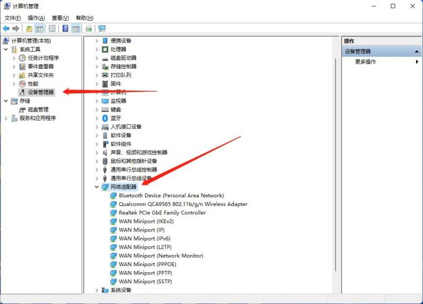
Task: Click the mouse icon beside 鼠标和其他指针设备
Action: click(105, 161)
